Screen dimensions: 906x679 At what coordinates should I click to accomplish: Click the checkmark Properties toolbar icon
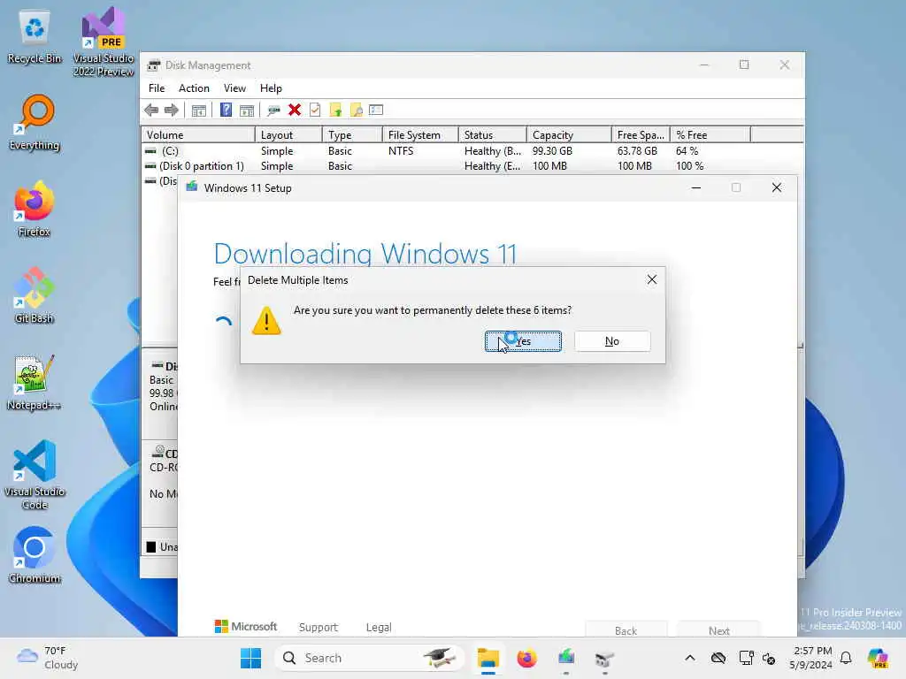pos(315,111)
